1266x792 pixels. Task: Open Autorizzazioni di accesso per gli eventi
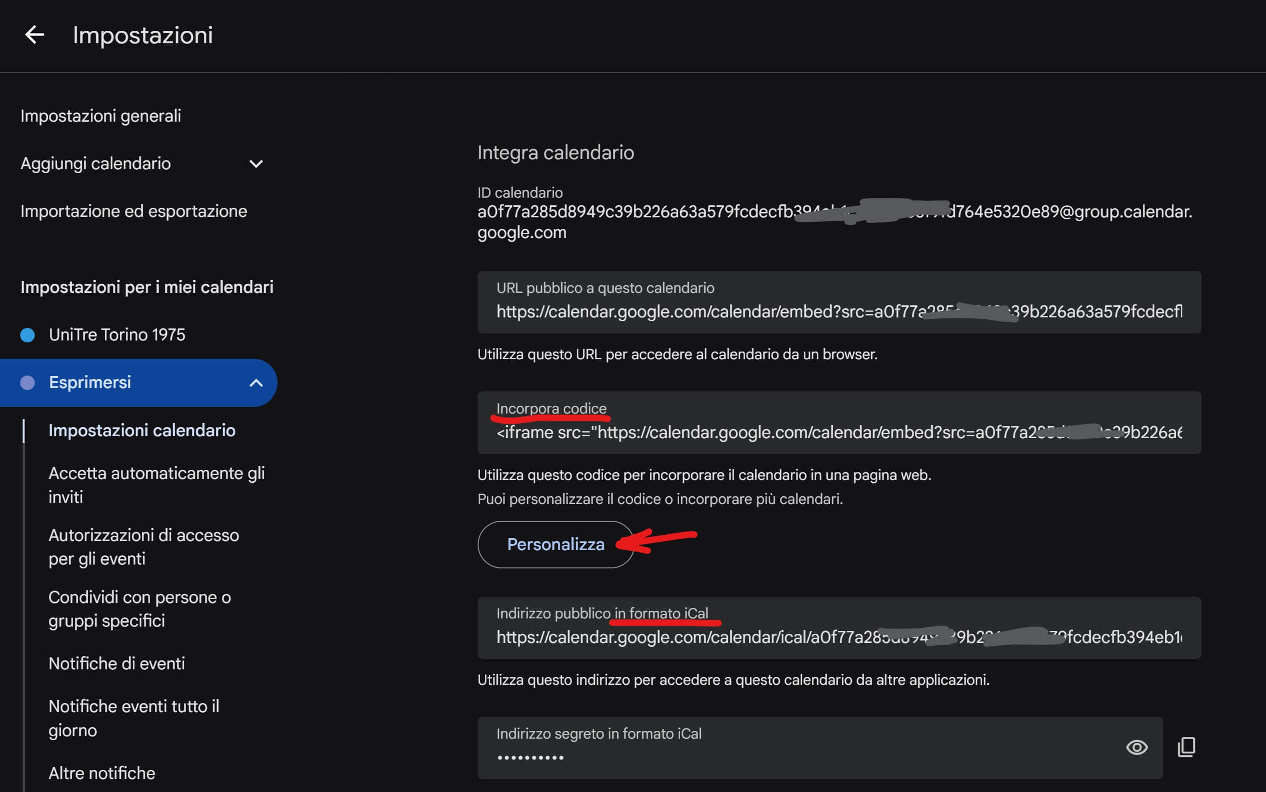[143, 547]
